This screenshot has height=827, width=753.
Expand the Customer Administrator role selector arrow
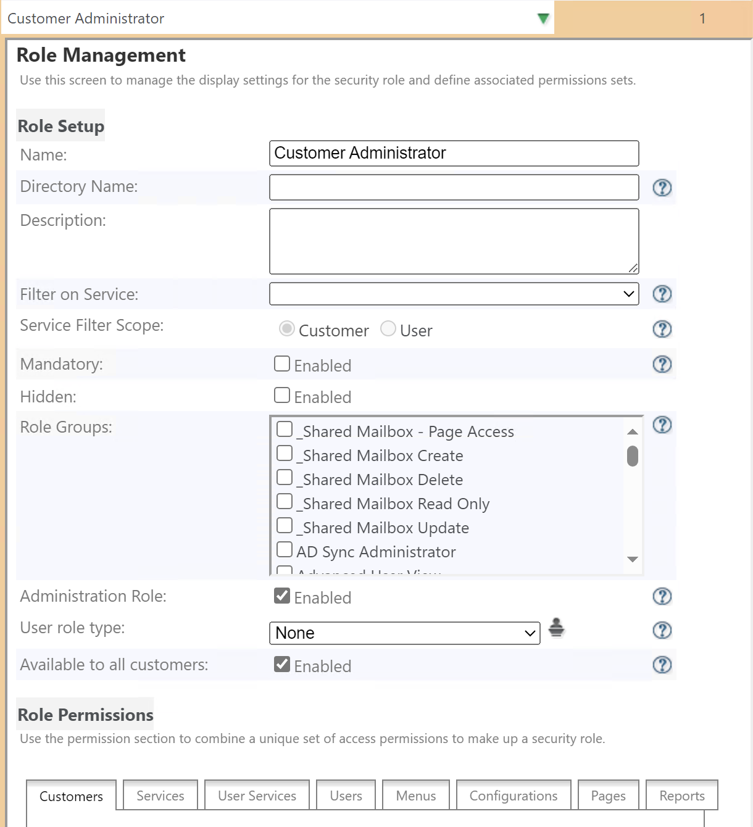click(x=543, y=19)
